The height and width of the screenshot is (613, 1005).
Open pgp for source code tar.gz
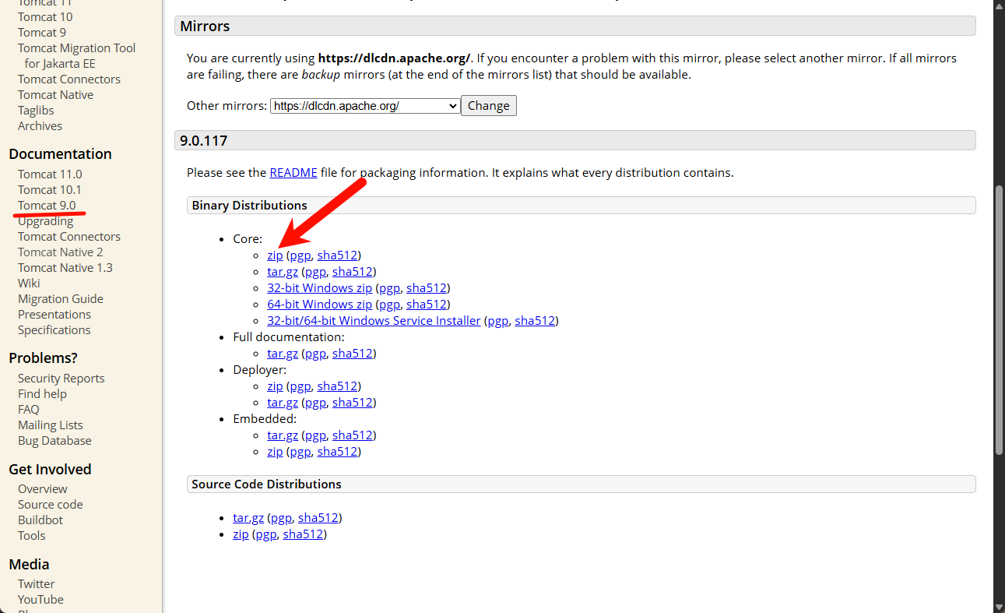pos(281,518)
